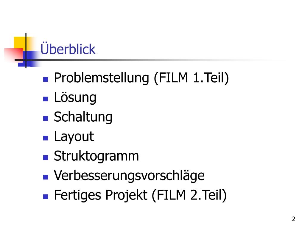The height and width of the screenshot is (229, 305).
Task: Click the blue bullet marker before Schaltung
Action: (x=46, y=118)
